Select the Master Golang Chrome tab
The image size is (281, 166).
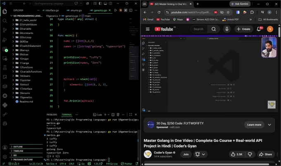point(171,4)
